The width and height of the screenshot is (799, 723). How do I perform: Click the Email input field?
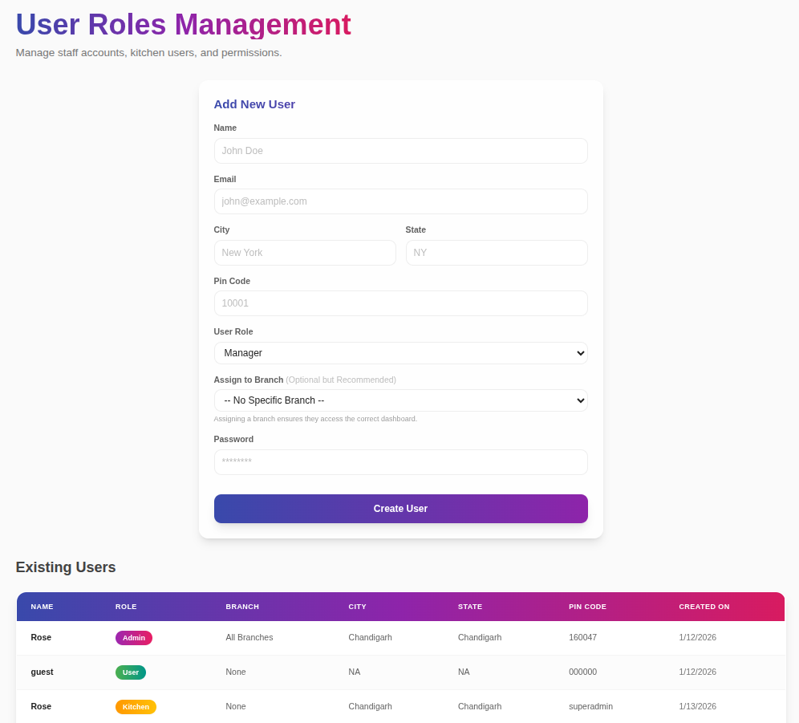click(x=400, y=201)
